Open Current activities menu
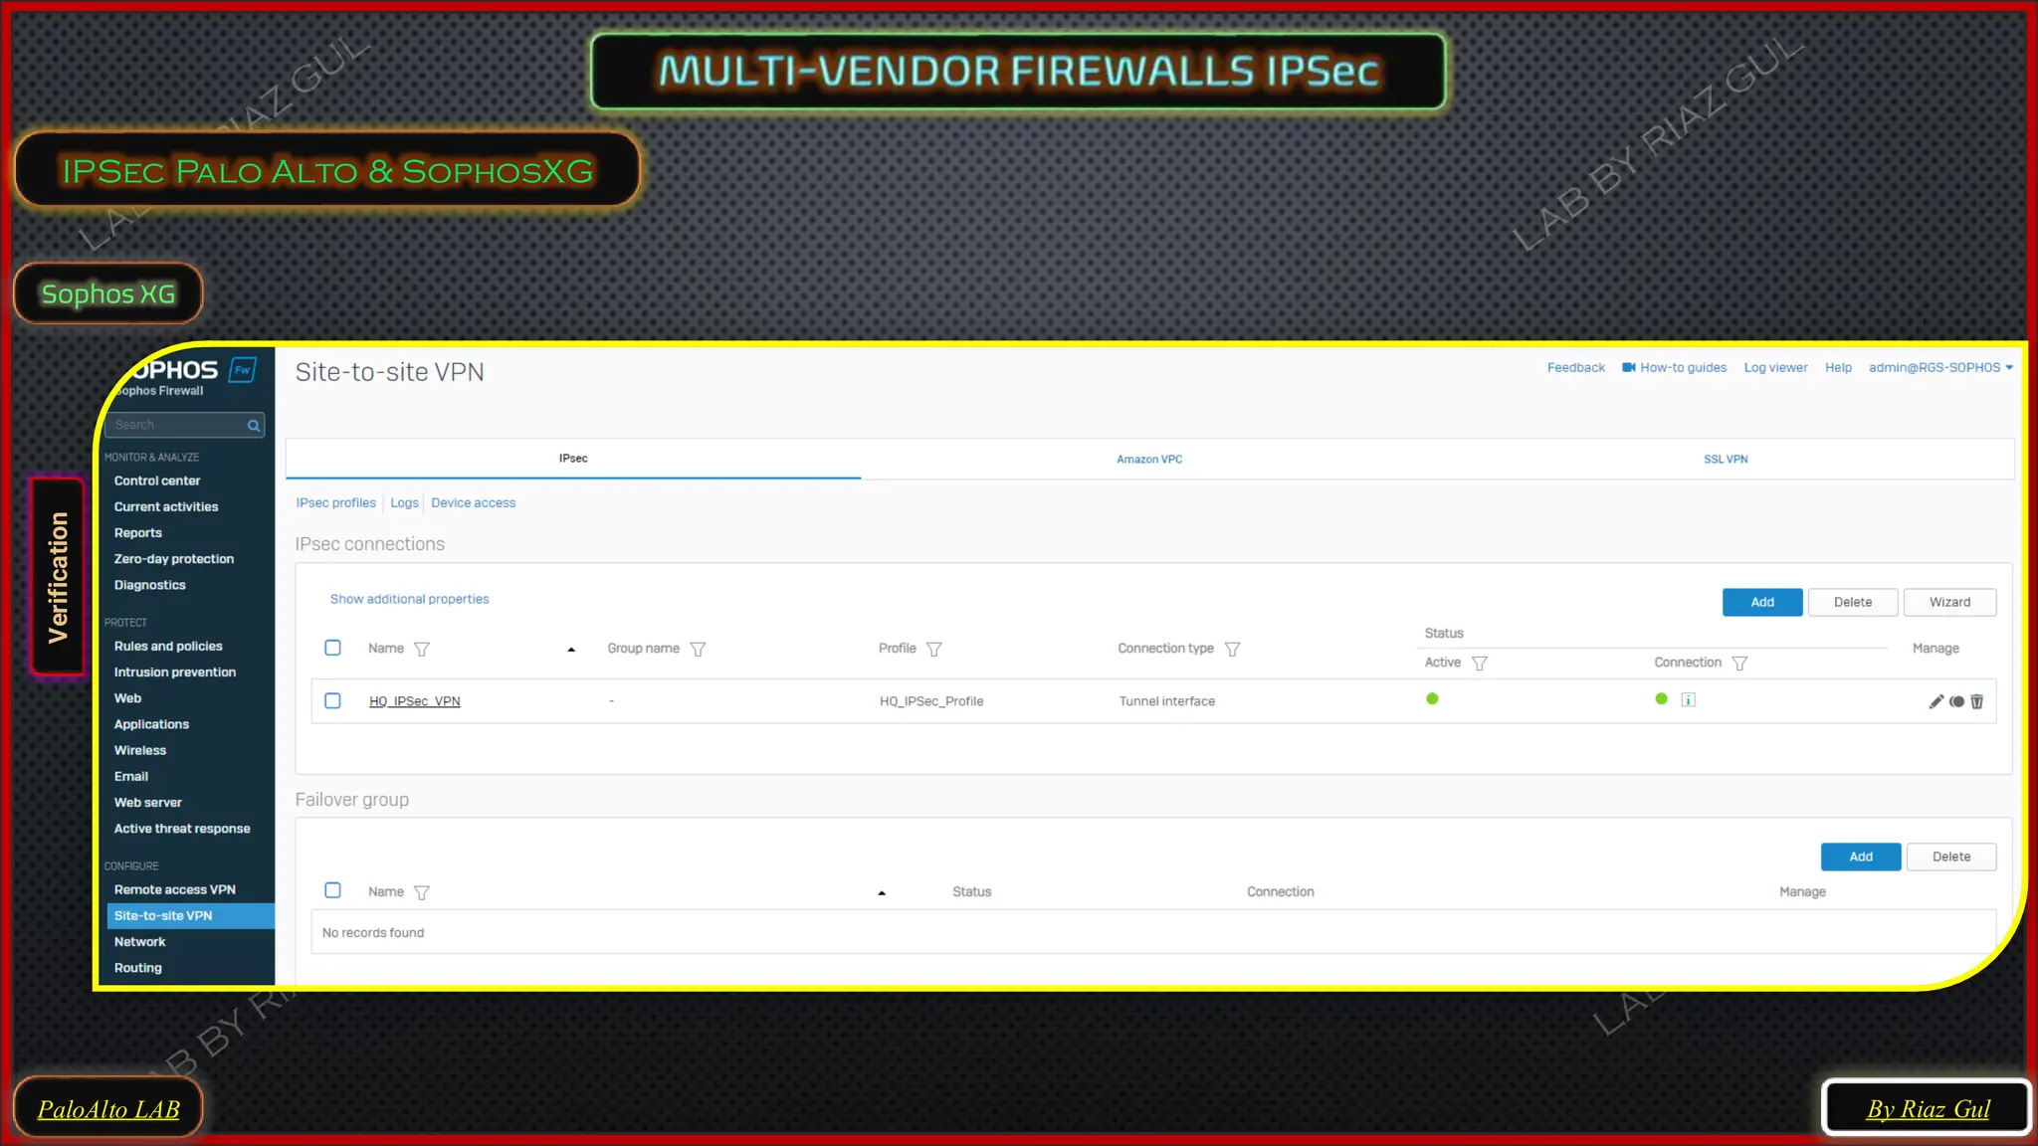Screen dimensions: 2038x1146 tap(166, 506)
